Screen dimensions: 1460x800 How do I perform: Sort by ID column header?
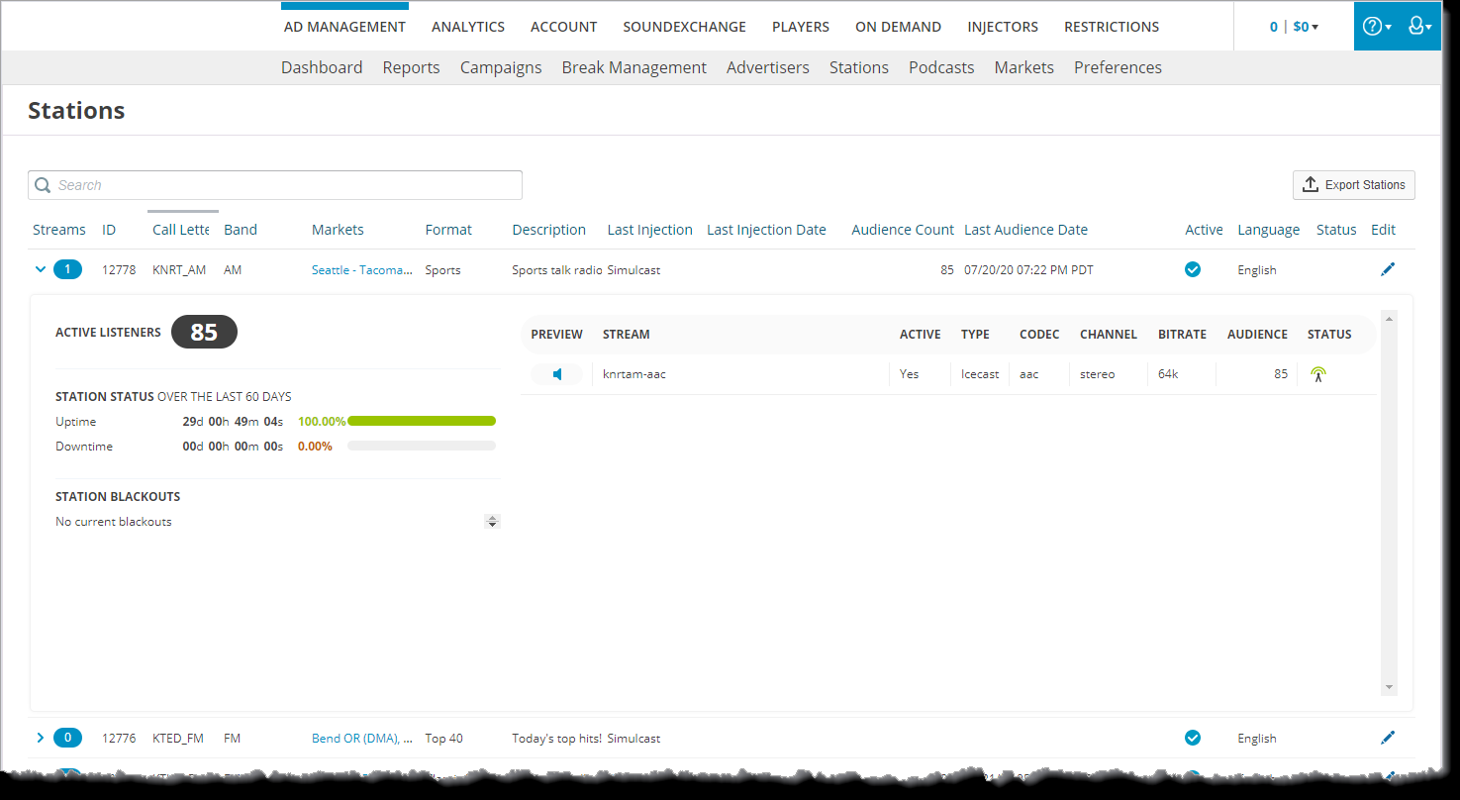coord(109,230)
